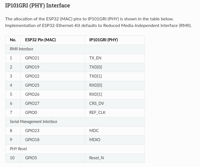
Task: Select the GPIO19 table cell
Action: pyautogui.click(x=52, y=67)
